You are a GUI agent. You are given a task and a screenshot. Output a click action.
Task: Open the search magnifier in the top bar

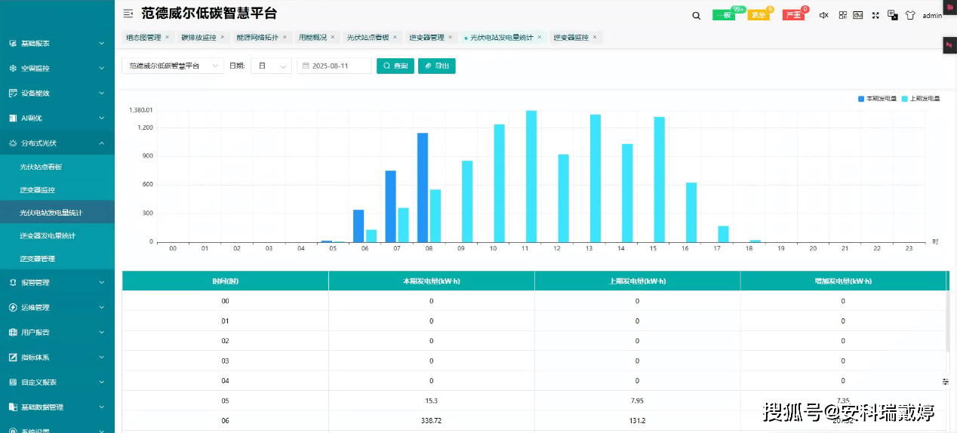click(696, 15)
